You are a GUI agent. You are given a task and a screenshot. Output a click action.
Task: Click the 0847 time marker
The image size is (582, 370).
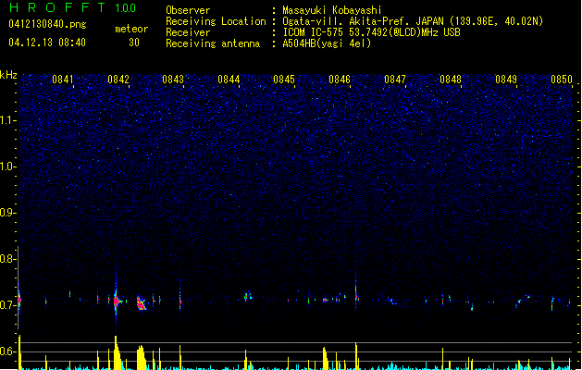point(395,80)
